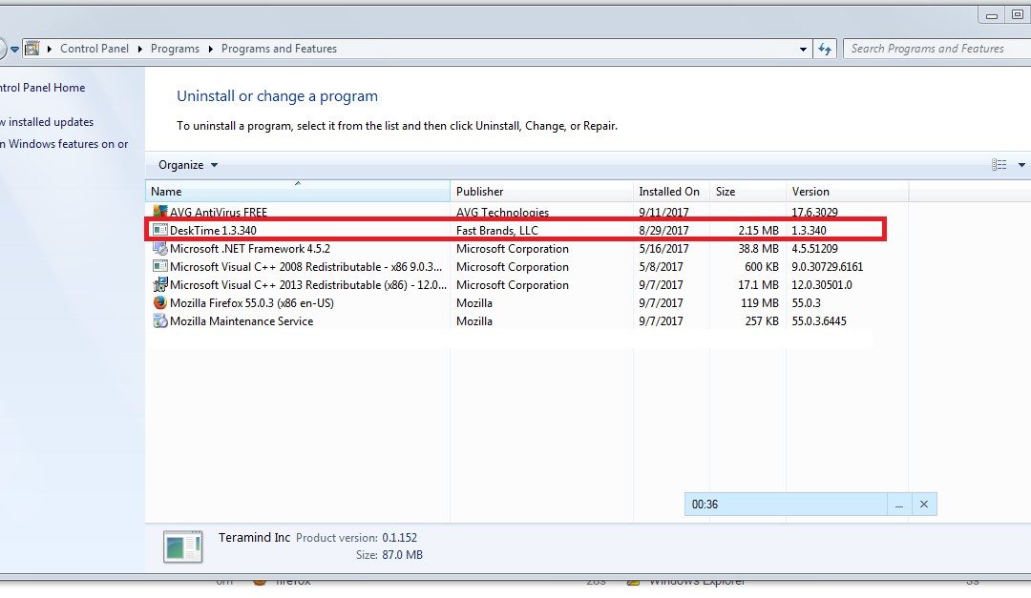Click the 8/29/2017 installed date cell
The height and width of the screenshot is (598, 1031).
[663, 231]
